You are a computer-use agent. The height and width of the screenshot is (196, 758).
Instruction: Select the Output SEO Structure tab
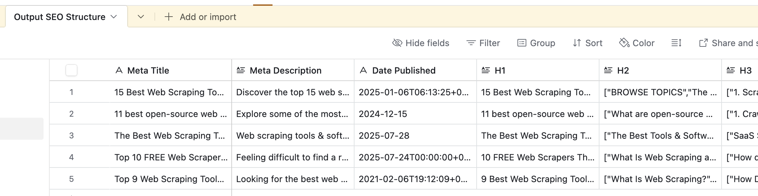[60, 17]
